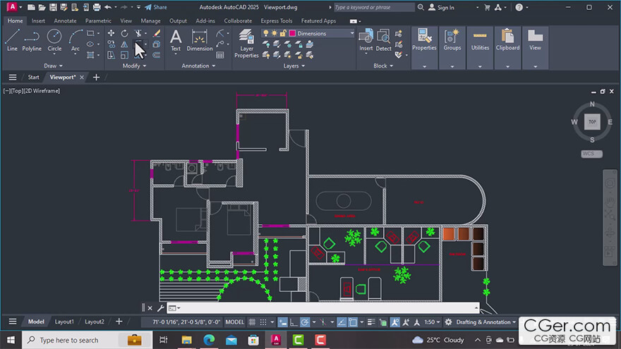Choose the Circle tool
Screen dimensions: 621x349
point(54,40)
